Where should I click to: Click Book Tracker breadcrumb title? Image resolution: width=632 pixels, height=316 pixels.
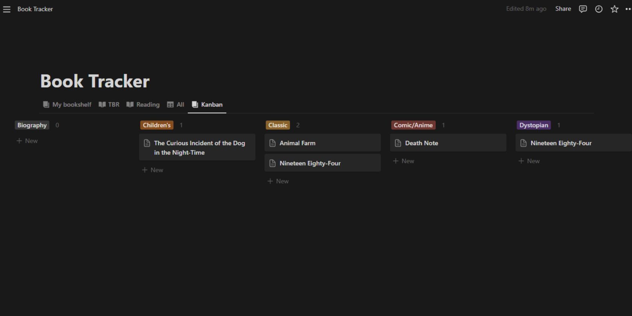click(35, 9)
